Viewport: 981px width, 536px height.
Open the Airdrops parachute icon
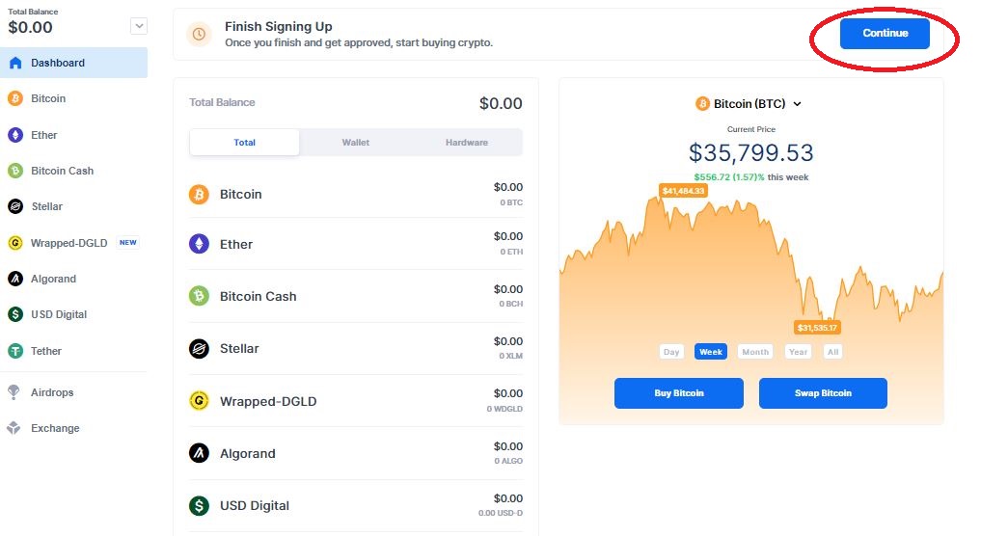(14, 392)
